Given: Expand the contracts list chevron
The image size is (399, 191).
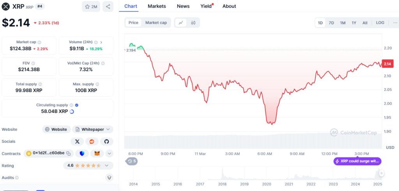Looking at the screenshot, I should (109, 154).
